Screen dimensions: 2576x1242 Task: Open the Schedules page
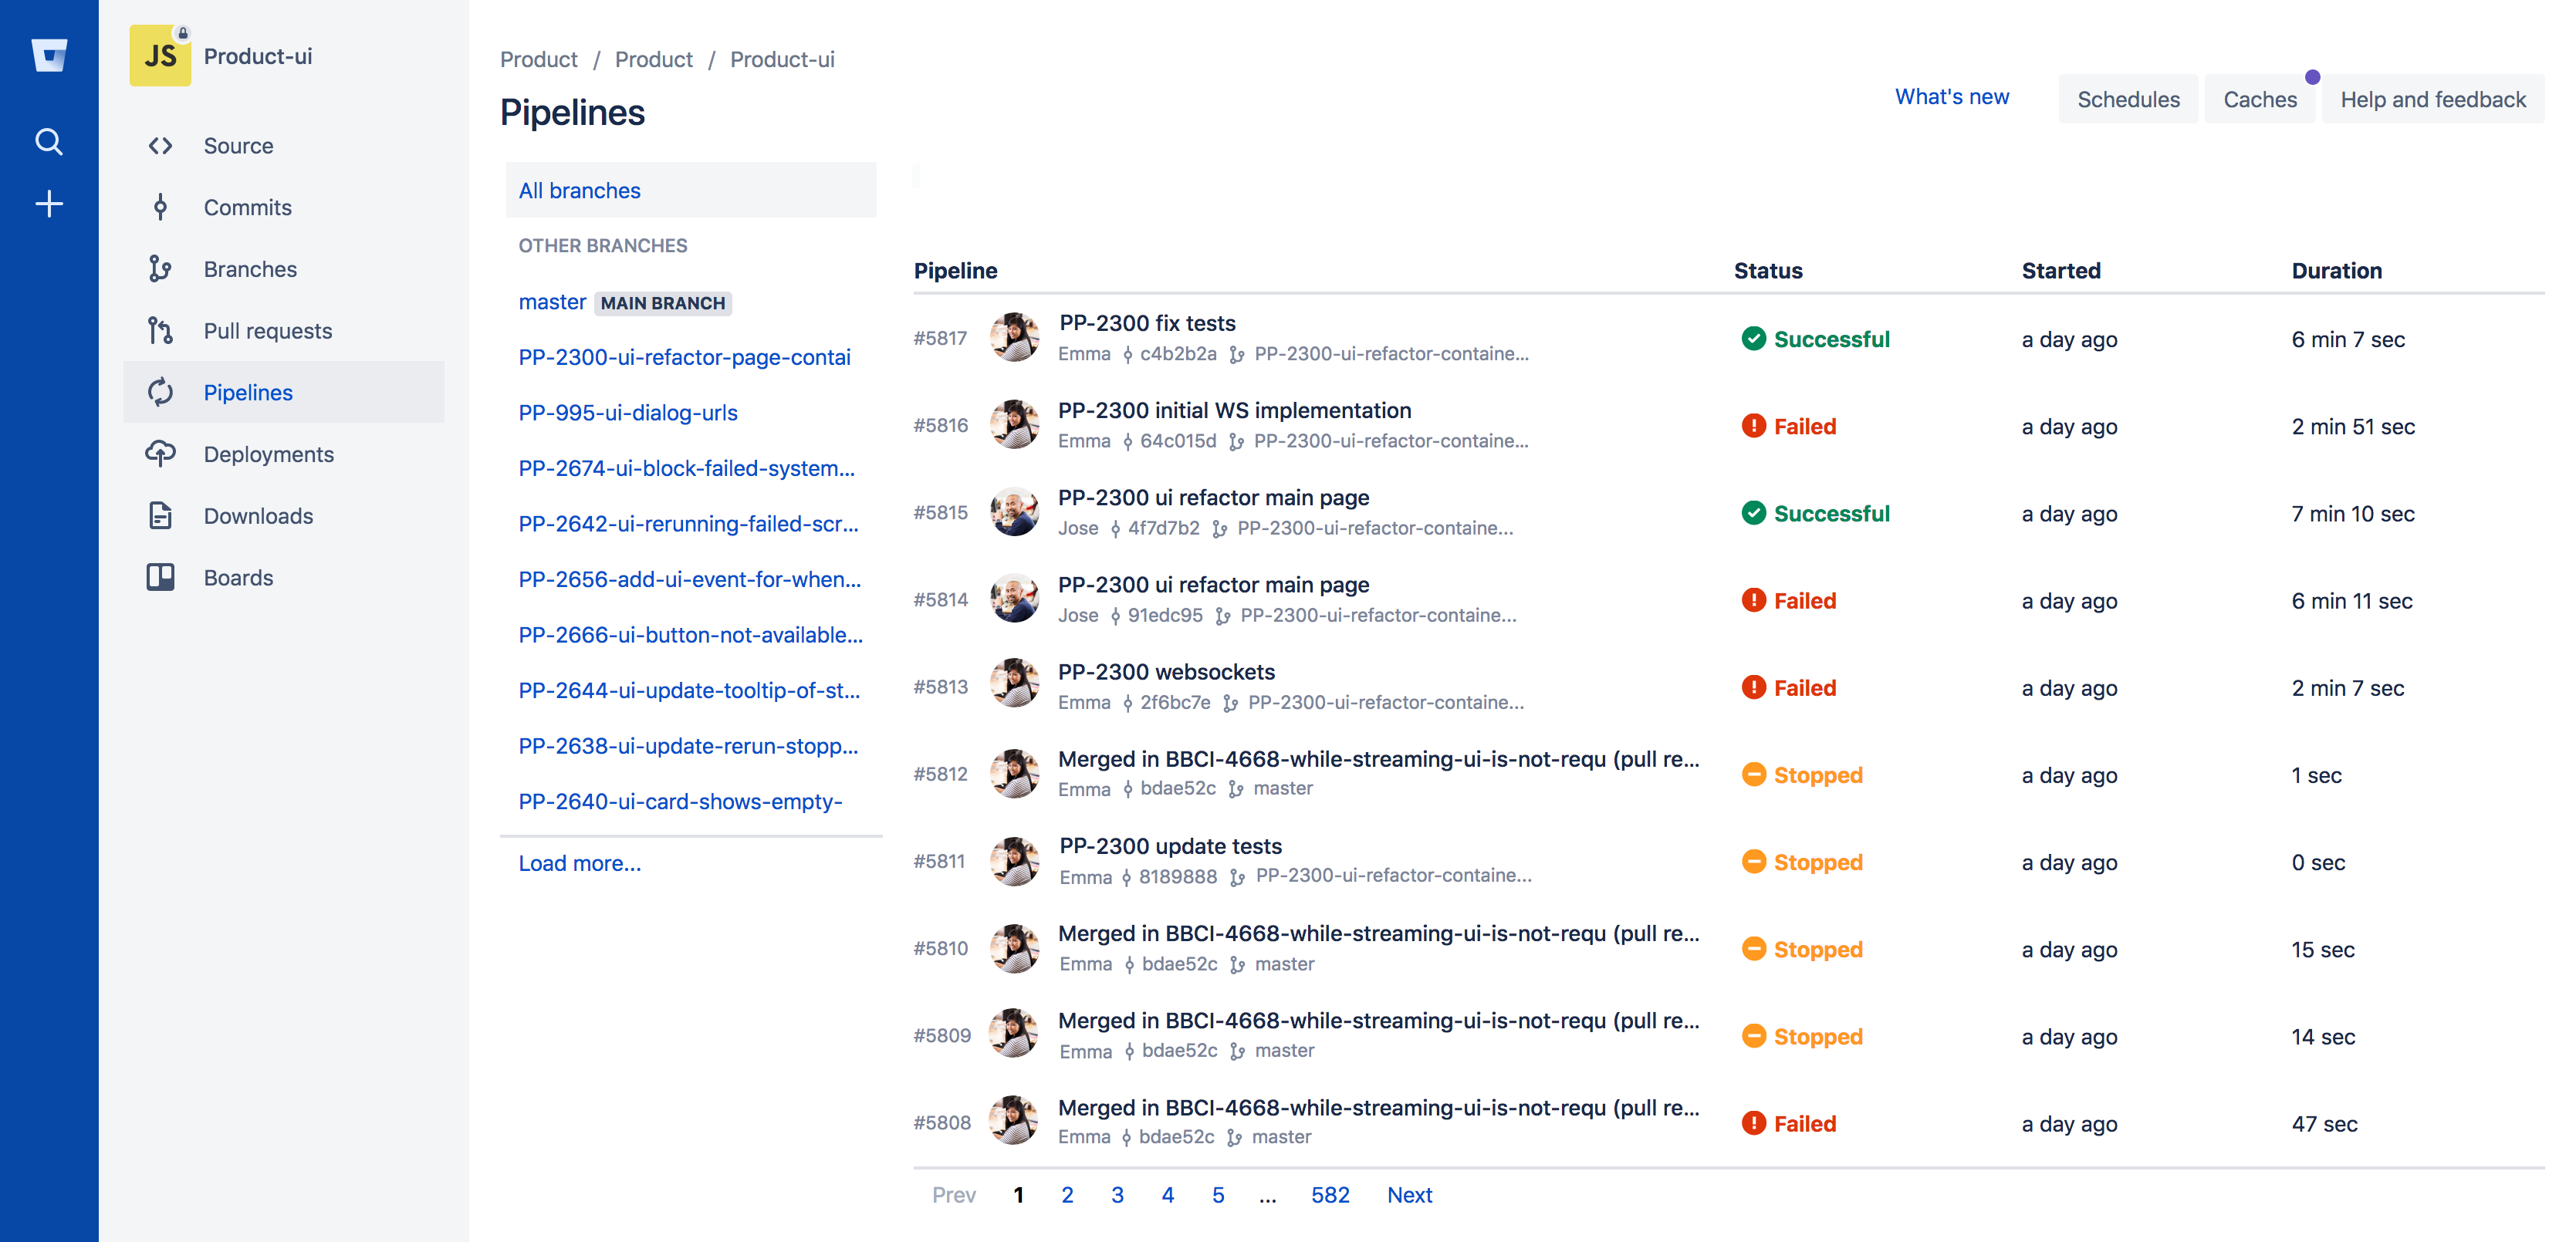click(x=2129, y=99)
